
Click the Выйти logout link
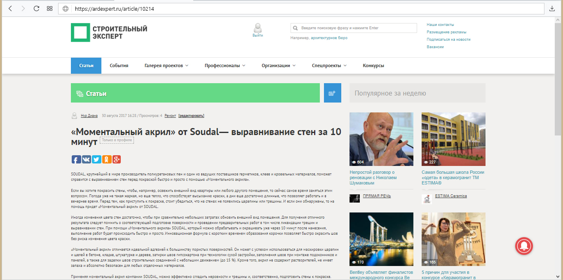point(258,35)
